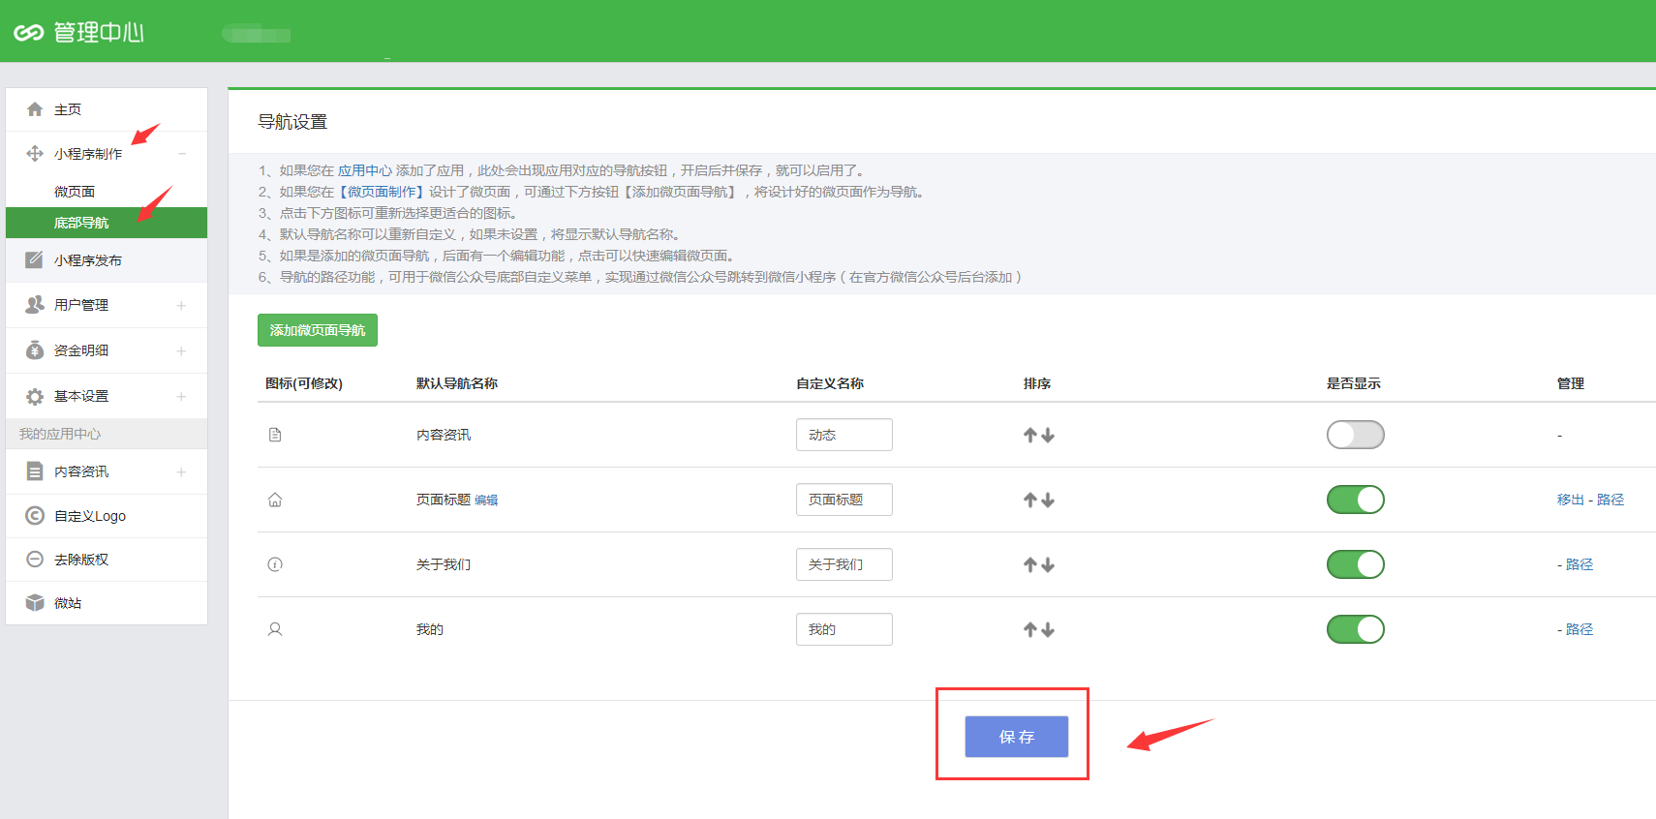Expand the 用户管理 sidebar section
This screenshot has width=1656, height=819.
pos(181,305)
